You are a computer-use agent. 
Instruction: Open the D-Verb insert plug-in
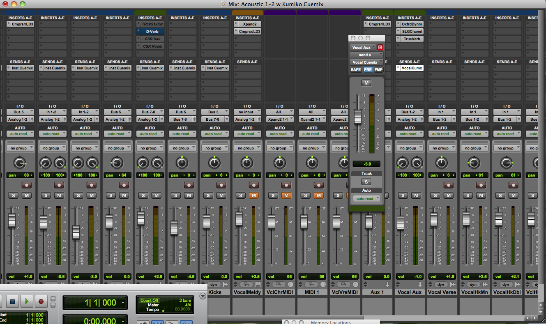[x=150, y=31]
